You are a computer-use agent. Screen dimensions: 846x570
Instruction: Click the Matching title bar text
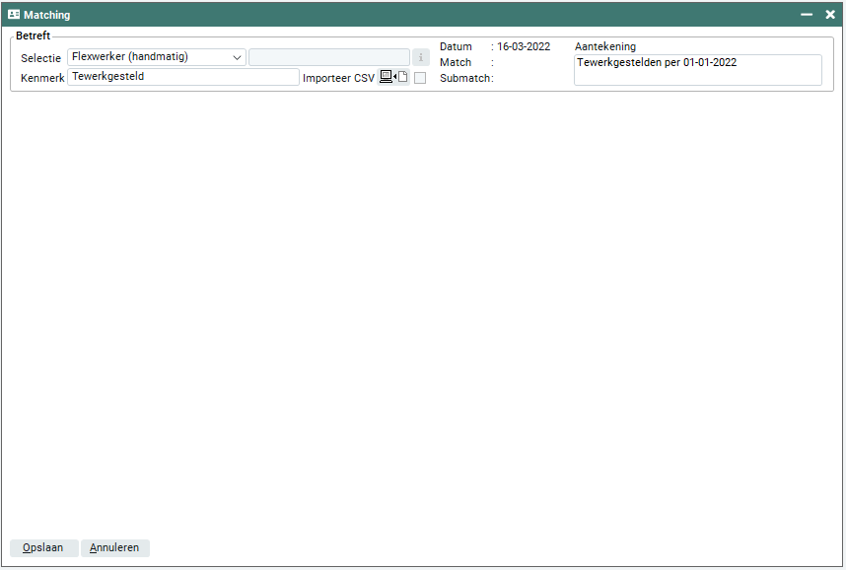(46, 15)
